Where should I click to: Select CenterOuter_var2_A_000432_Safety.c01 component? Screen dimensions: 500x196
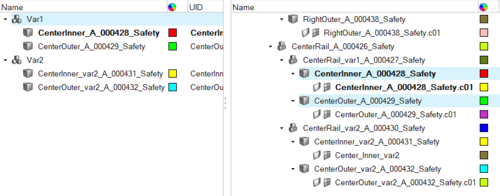point(405,183)
